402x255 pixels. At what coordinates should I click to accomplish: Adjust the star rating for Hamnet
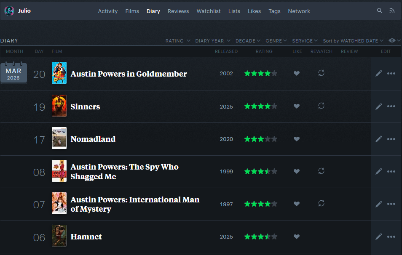tap(261, 236)
